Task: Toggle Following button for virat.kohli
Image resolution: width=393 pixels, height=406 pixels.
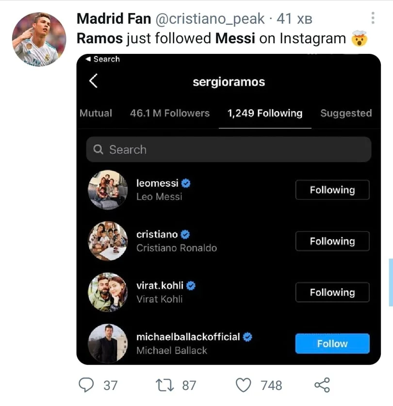Action: (x=332, y=292)
